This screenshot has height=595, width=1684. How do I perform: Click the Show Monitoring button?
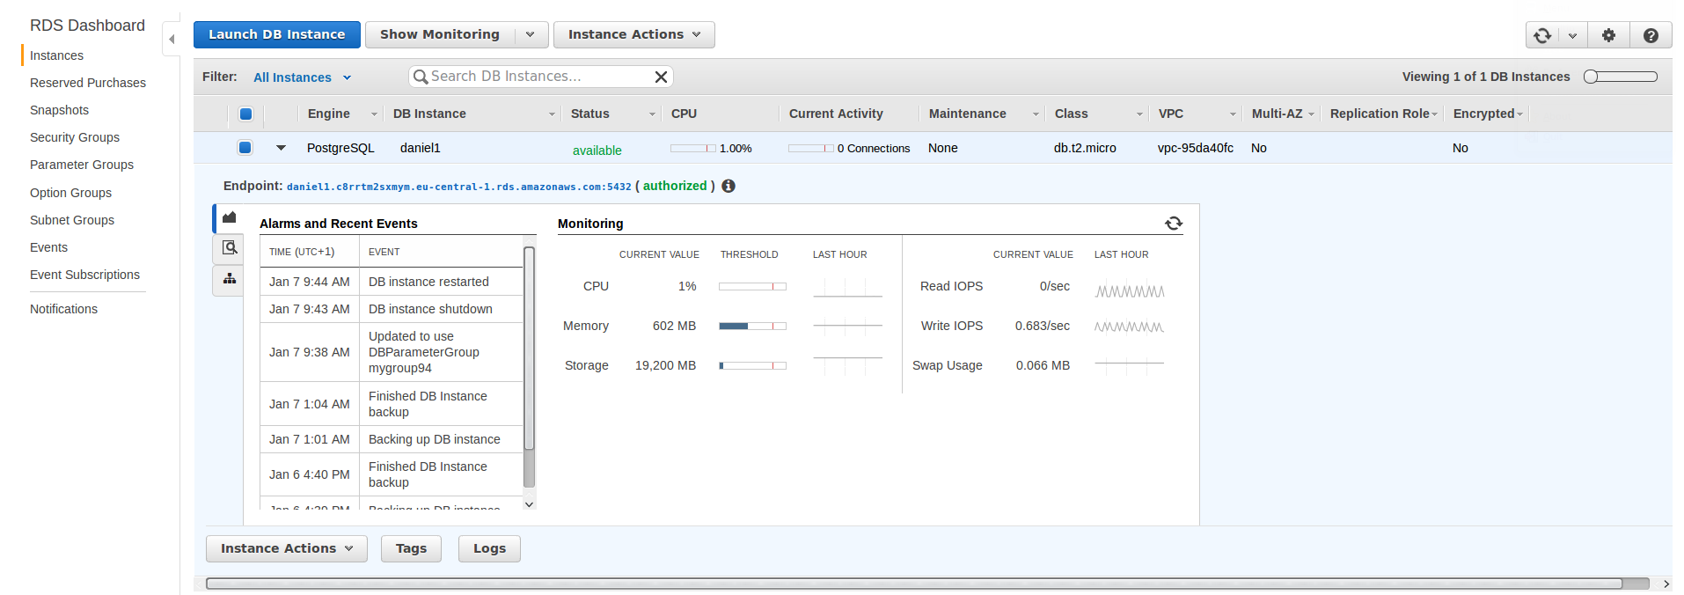tap(439, 34)
